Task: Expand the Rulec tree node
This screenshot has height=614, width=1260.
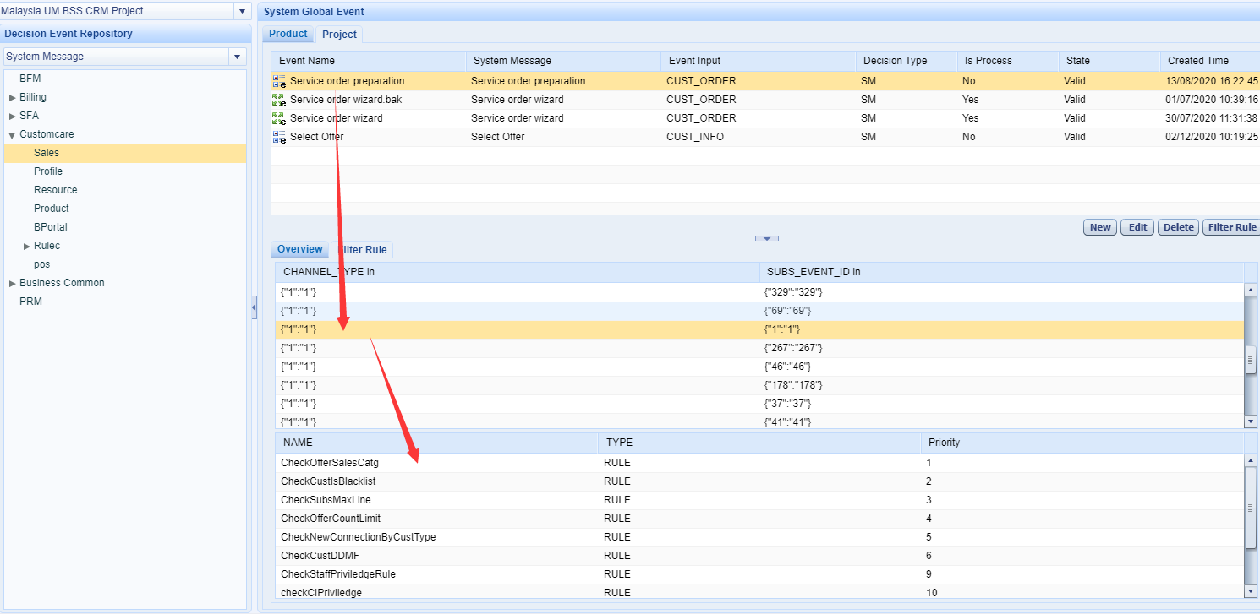Action: click(27, 246)
